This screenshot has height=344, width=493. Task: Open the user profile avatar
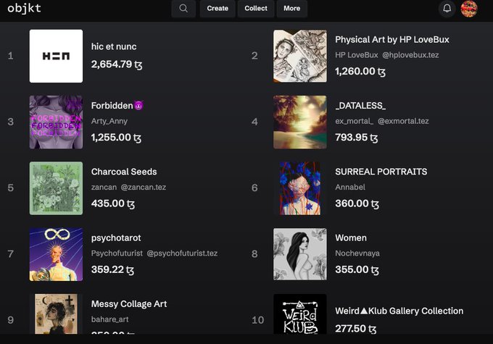[x=469, y=9]
